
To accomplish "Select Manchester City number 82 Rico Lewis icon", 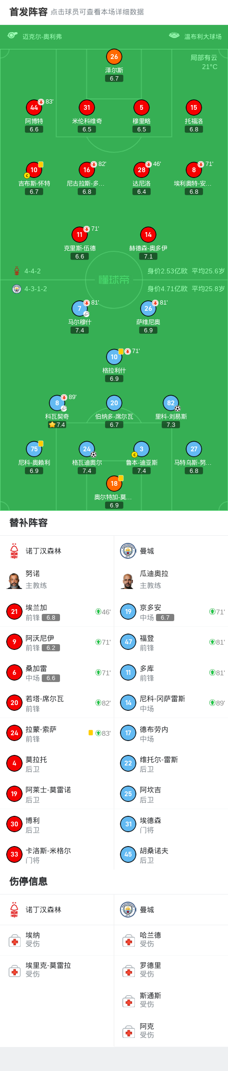I will (171, 403).
